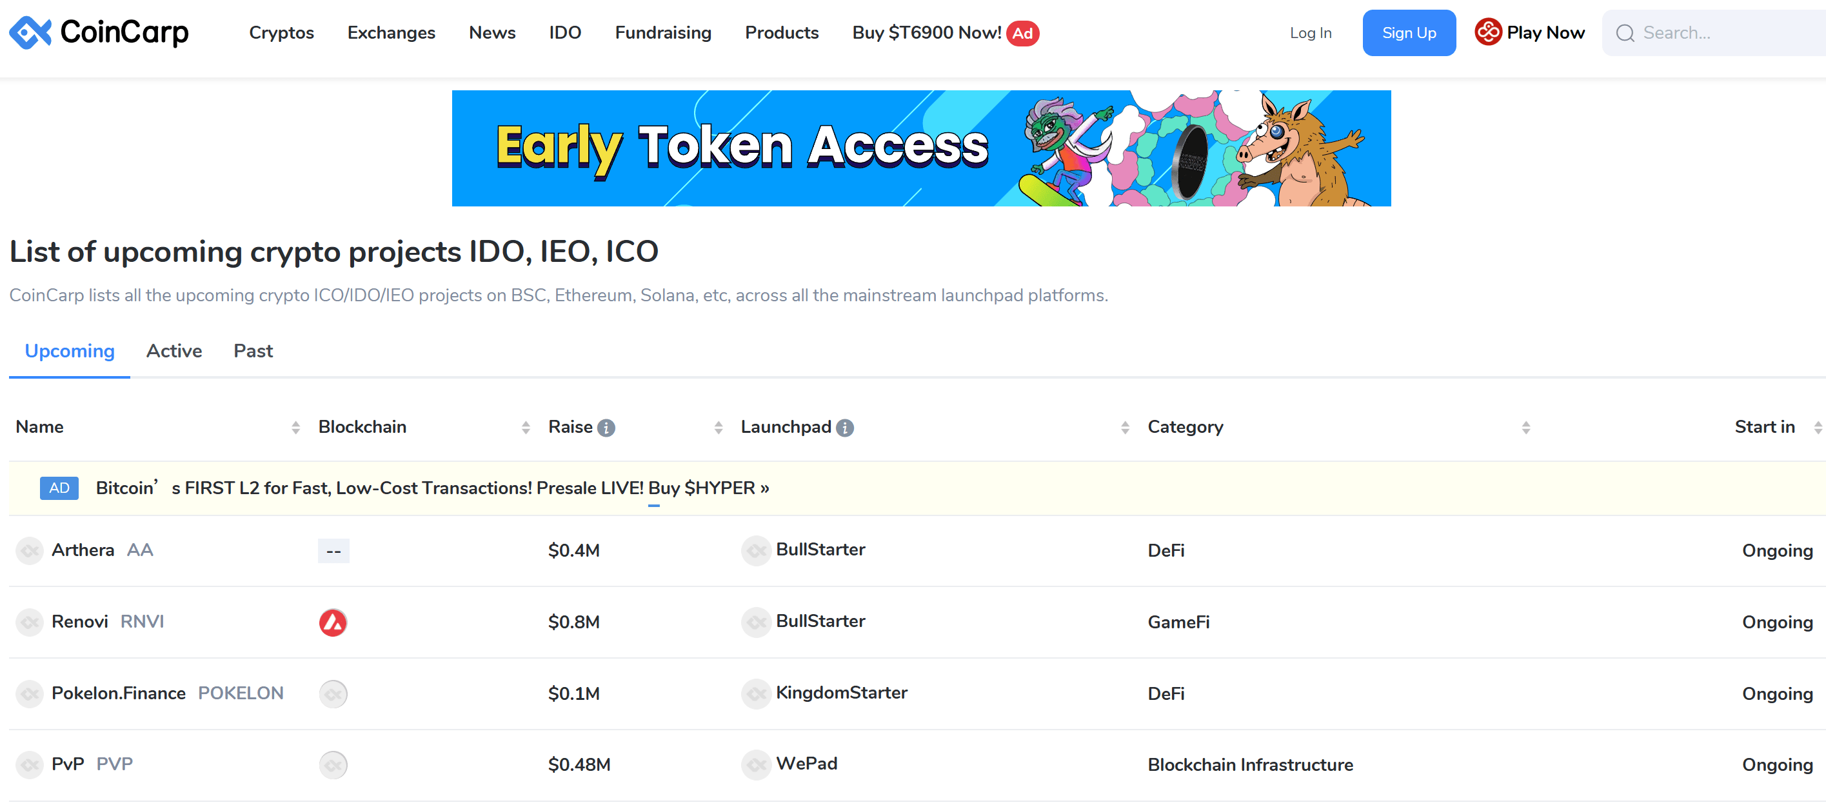This screenshot has height=807, width=1826.
Task: Sort table by Start in column arrows
Action: 1818,428
